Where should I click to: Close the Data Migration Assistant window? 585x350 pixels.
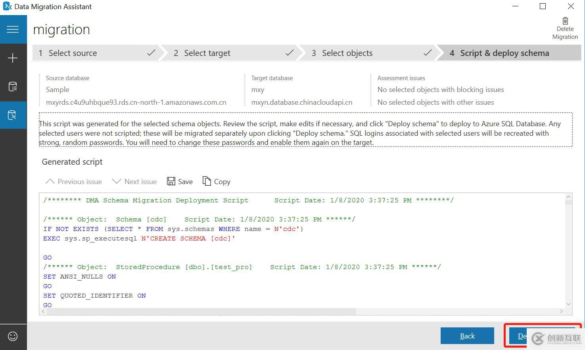tap(571, 6)
